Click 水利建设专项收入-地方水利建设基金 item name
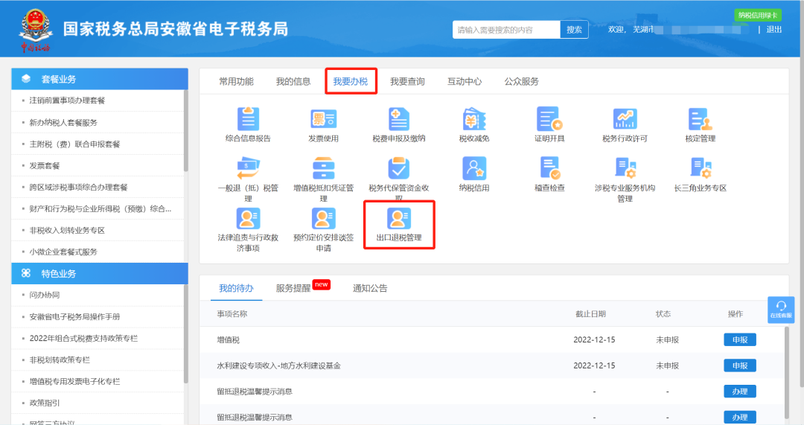The width and height of the screenshot is (804, 425). click(279, 365)
